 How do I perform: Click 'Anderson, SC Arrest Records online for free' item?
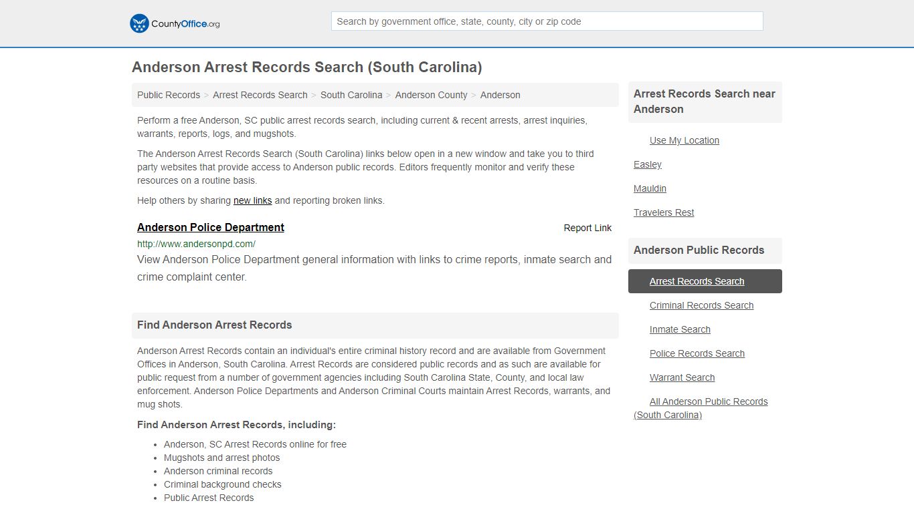[255, 444]
